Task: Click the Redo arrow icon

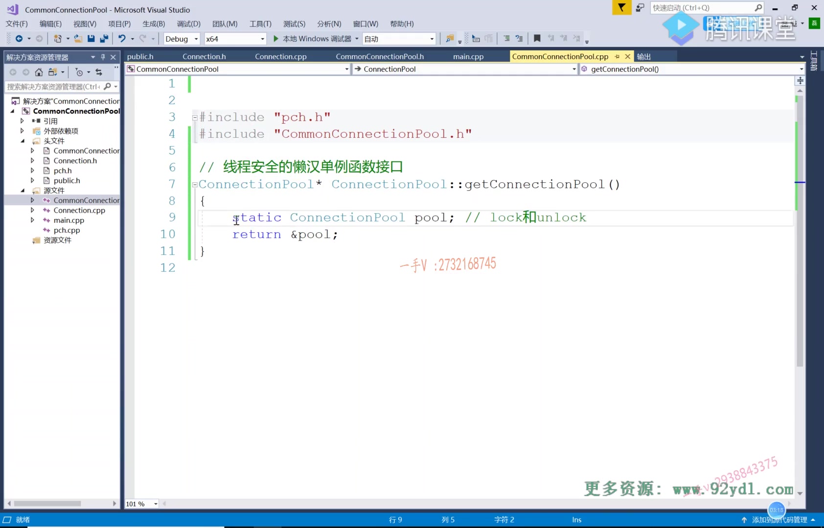Action: [143, 39]
